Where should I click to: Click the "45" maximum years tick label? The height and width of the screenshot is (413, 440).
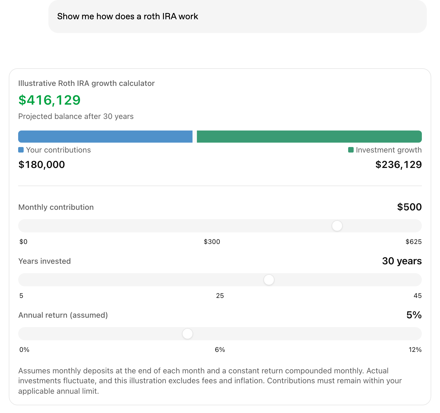418,296
